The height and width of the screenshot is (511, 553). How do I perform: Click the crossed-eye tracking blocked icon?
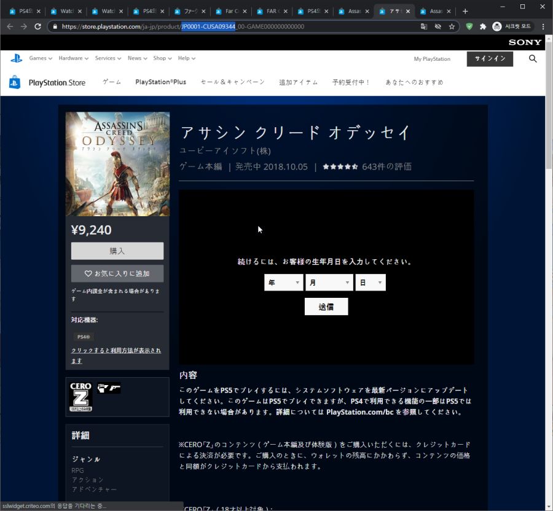point(438,26)
